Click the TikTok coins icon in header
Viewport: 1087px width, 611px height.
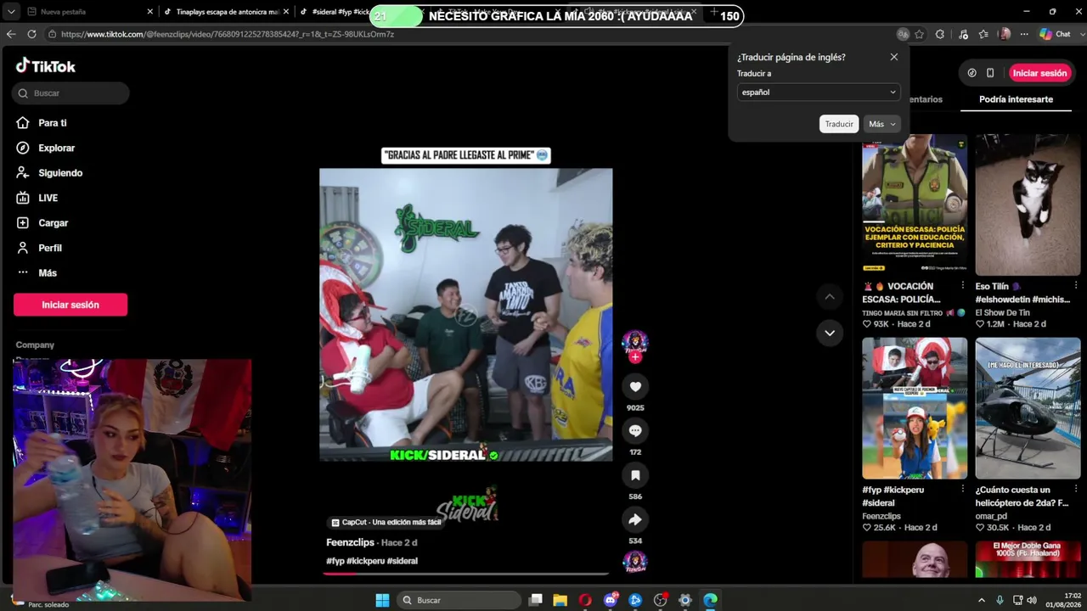[x=972, y=73]
